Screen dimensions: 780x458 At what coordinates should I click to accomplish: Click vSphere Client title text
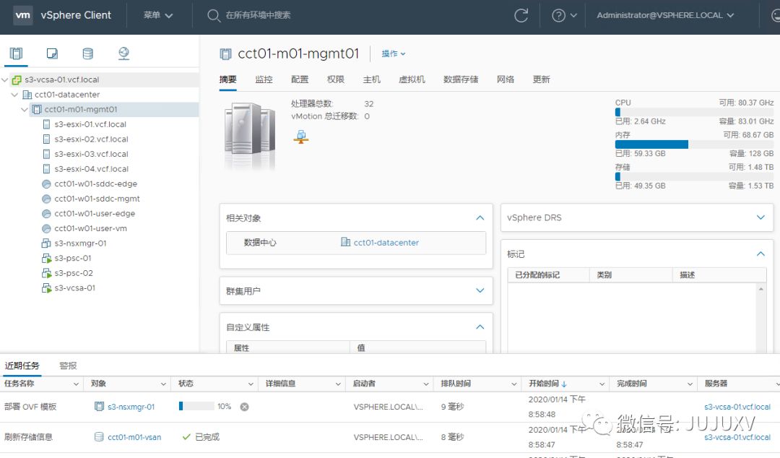pyautogui.click(x=76, y=15)
